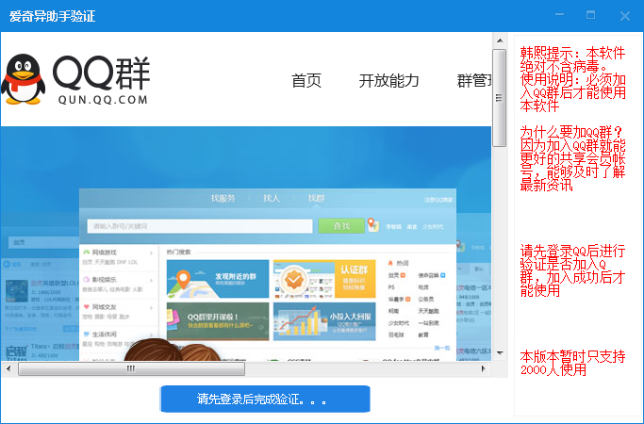Select the 找人 tab in banner

coord(271,198)
